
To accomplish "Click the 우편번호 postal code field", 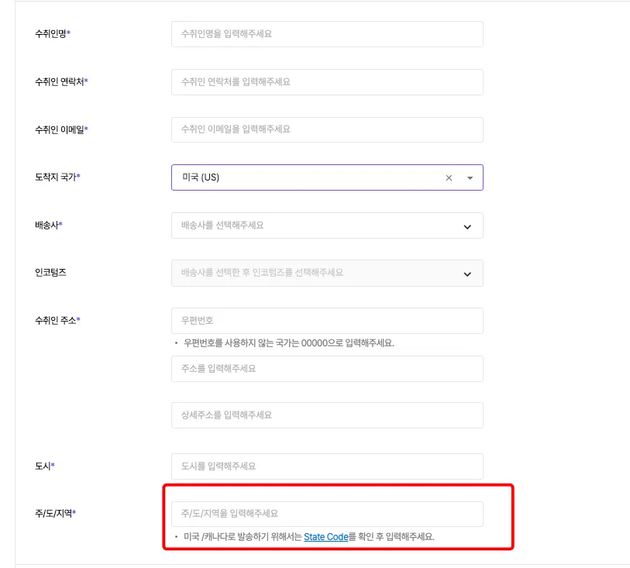I will [x=327, y=320].
